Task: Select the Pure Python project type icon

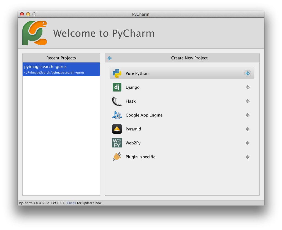Action: [x=117, y=73]
